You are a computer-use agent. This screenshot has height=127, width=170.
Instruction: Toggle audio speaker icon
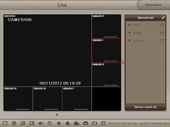(41, 123)
